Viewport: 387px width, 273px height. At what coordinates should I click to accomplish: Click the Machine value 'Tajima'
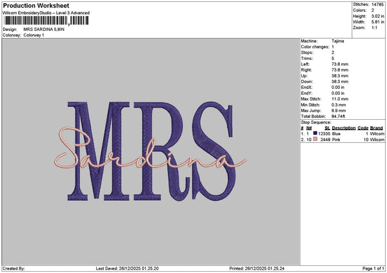[337, 41]
